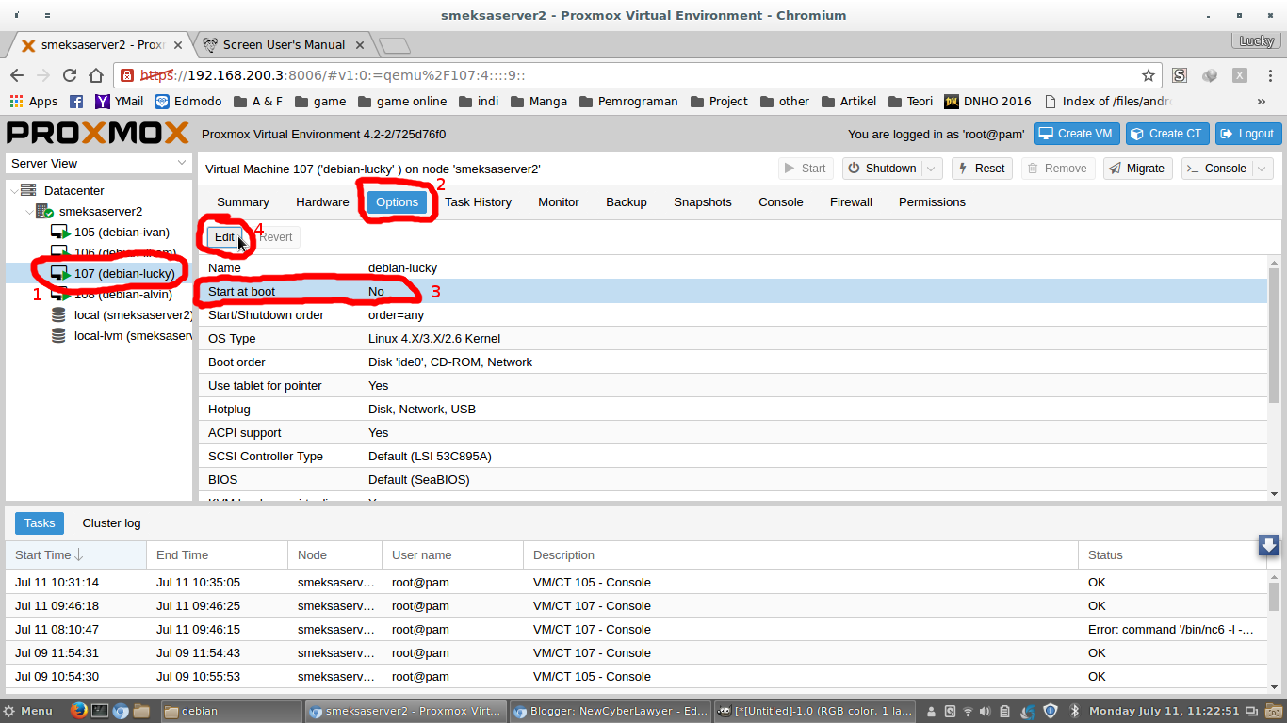Click the blue download arrow icon
This screenshot has width=1287, height=723.
pos(1269,545)
